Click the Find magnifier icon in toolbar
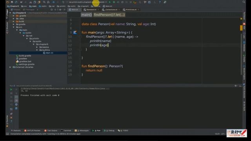Image resolution: width=251 pixels, height=141 pixels. point(44,2)
